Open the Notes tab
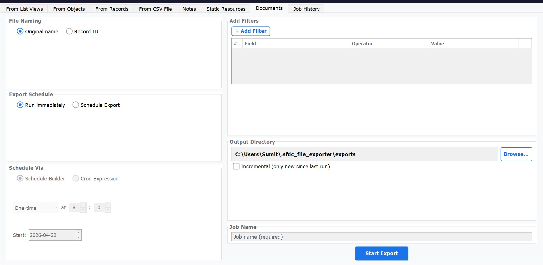 pyautogui.click(x=188, y=9)
